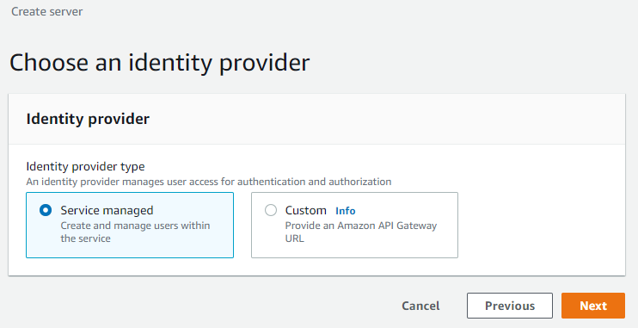Click 'Create and manage users within the service' text
The image size is (638, 328).
tap(135, 232)
